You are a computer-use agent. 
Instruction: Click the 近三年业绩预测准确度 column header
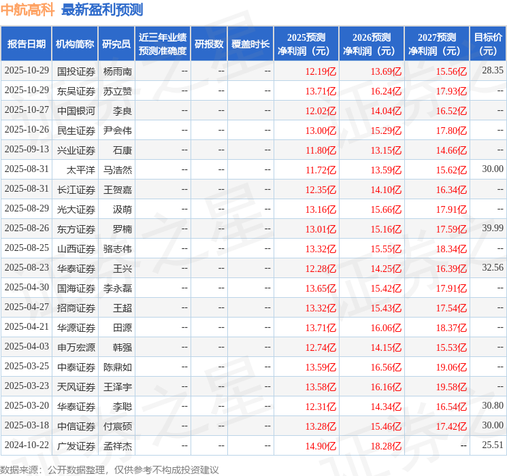click(x=163, y=44)
